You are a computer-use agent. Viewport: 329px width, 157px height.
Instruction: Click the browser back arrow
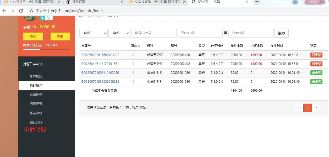5,11
